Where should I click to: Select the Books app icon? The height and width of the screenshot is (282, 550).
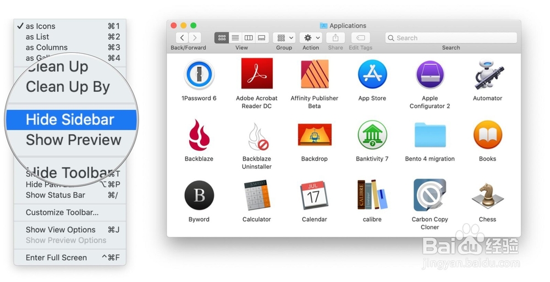[487, 135]
